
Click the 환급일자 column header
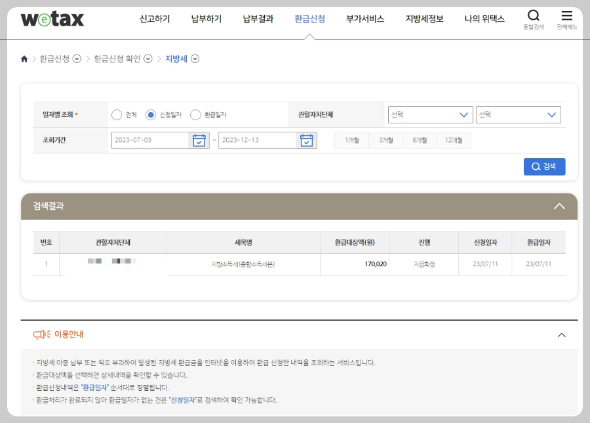[538, 243]
